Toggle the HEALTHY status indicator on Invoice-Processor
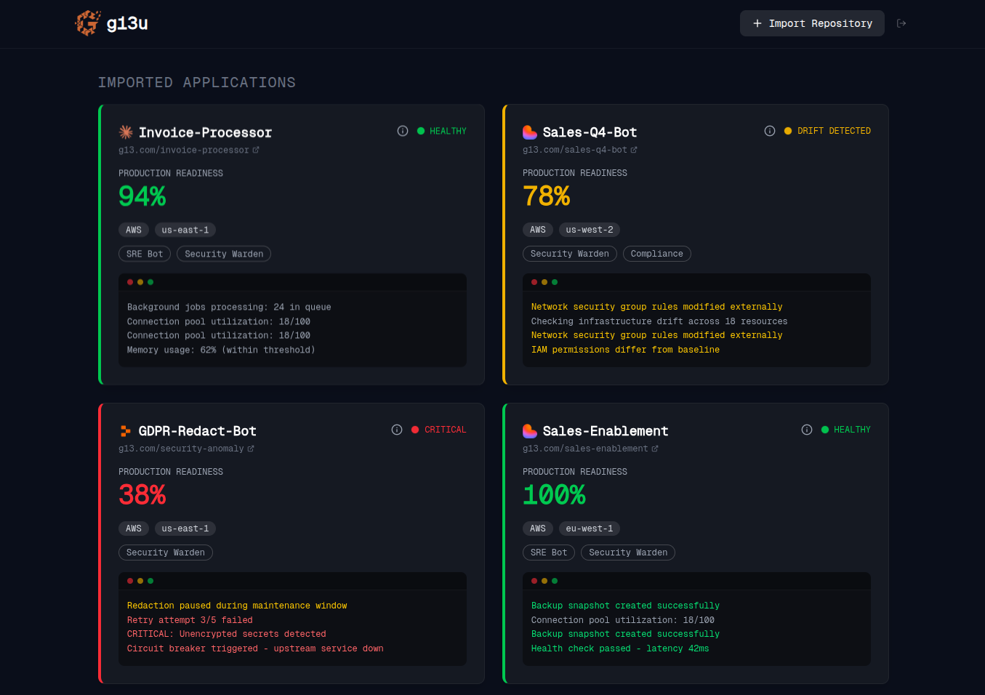This screenshot has width=985, height=695. (x=442, y=131)
